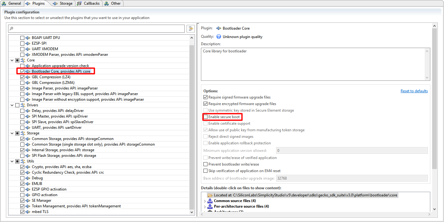Expand Per-architecture source files (4)

coord(205,206)
